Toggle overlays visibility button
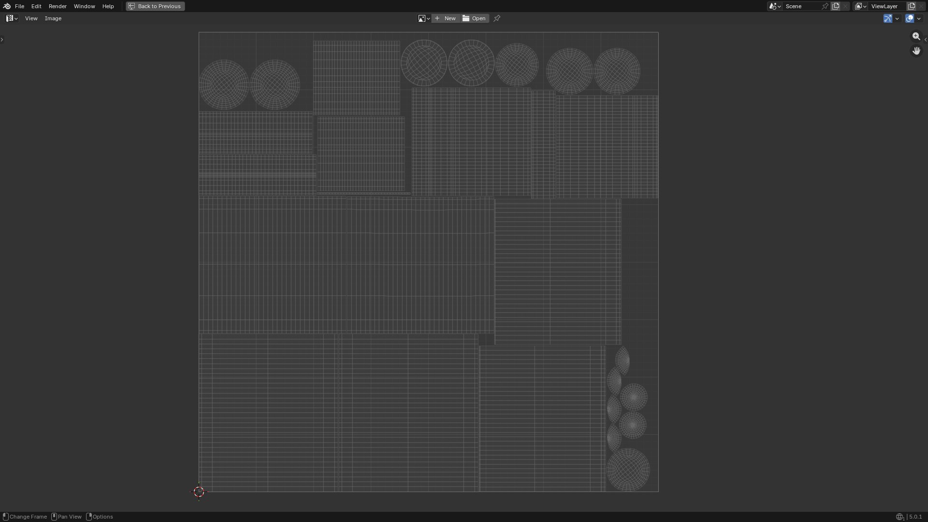928x522 pixels. point(910,18)
